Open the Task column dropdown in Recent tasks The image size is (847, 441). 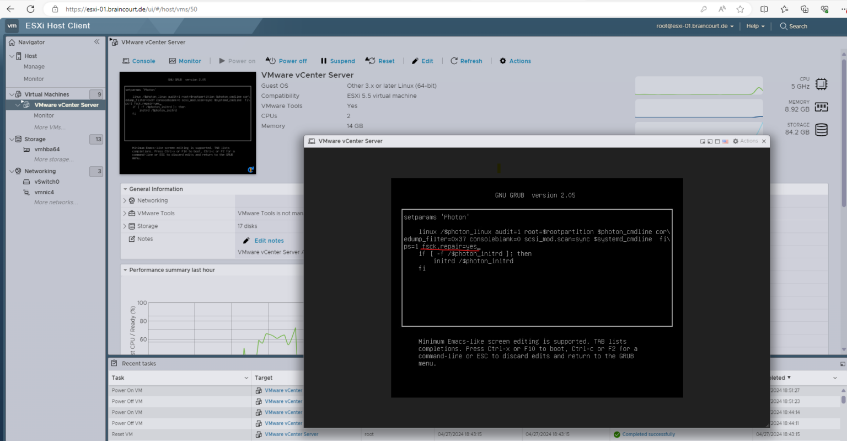pos(246,378)
